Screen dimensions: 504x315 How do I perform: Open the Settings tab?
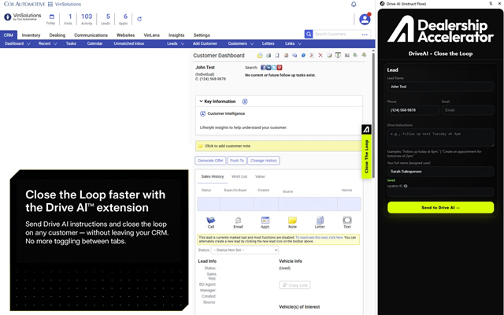click(x=202, y=35)
